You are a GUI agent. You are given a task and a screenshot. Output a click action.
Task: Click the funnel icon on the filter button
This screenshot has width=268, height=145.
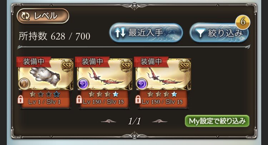point(200,33)
